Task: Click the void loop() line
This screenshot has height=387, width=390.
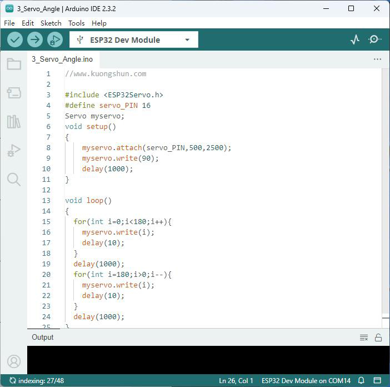Action: click(x=88, y=200)
